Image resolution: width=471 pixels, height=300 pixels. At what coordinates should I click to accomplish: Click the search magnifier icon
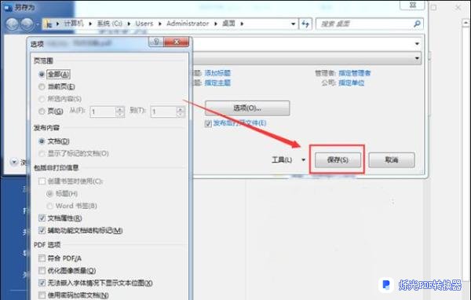point(417,24)
